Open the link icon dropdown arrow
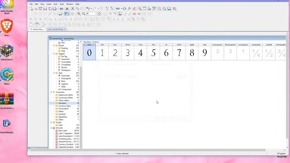Screen dimensions: 290x163 121,9
